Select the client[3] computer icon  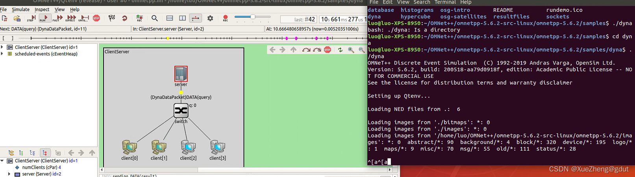pos(218,147)
